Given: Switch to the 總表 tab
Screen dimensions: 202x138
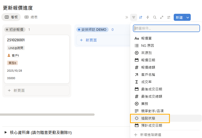Looking at the screenshot, I should tap(31, 17).
